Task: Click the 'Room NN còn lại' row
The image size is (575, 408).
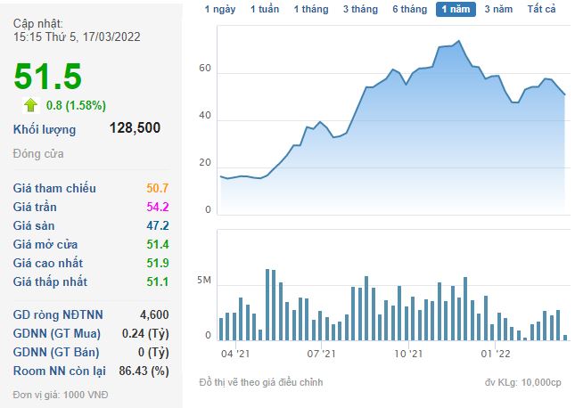Action: [91, 369]
